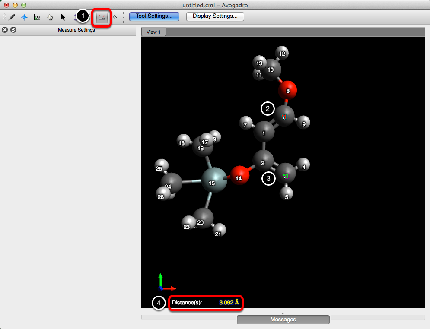This screenshot has width=430, height=329.
Task: Toggle the Tool Settings panel
Action: [x=154, y=16]
